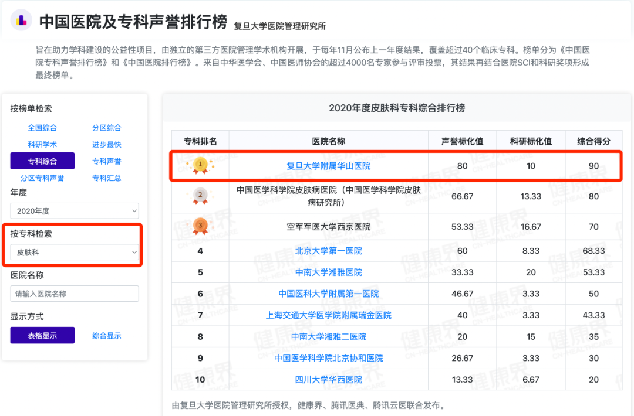This screenshot has height=416, width=634.
Task: Click the 按榜单检索 section heading
Action: [31, 108]
